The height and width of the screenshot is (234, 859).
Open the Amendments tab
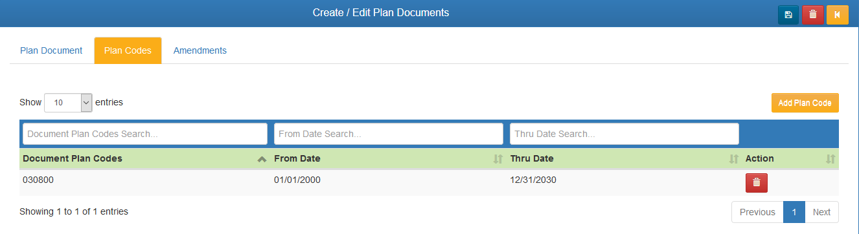[x=200, y=50]
